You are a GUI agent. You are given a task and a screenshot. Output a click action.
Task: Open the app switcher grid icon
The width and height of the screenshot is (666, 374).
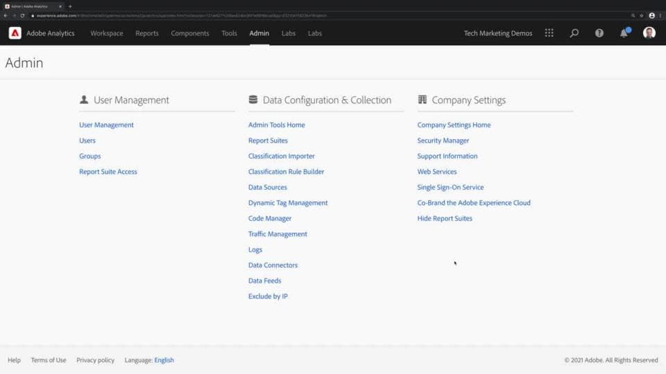549,33
